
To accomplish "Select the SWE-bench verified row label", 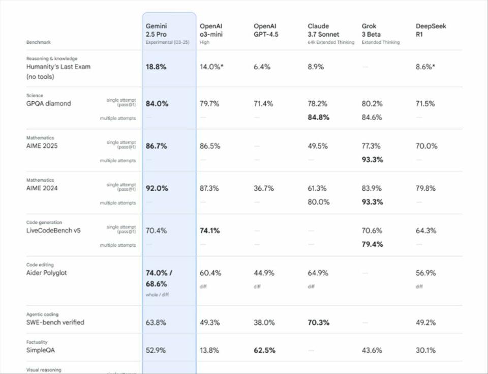I will click(x=55, y=322).
